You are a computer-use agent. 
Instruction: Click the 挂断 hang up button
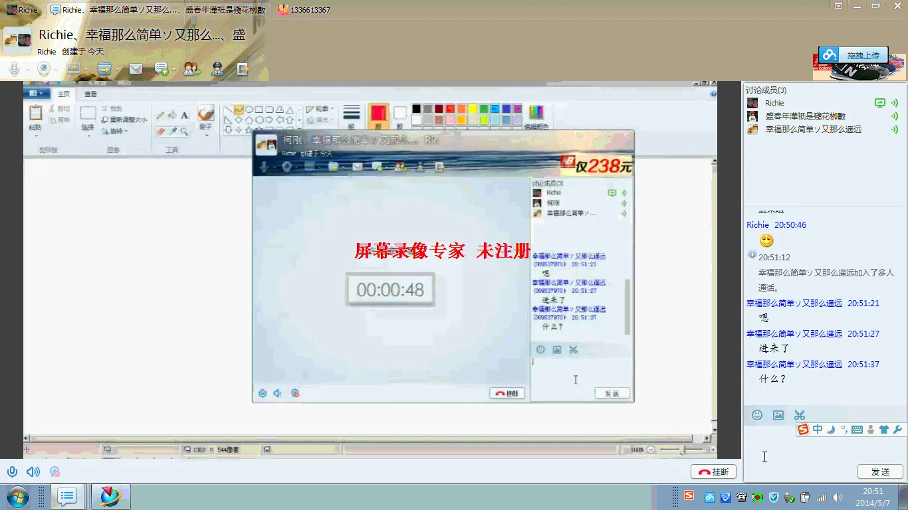click(x=713, y=471)
